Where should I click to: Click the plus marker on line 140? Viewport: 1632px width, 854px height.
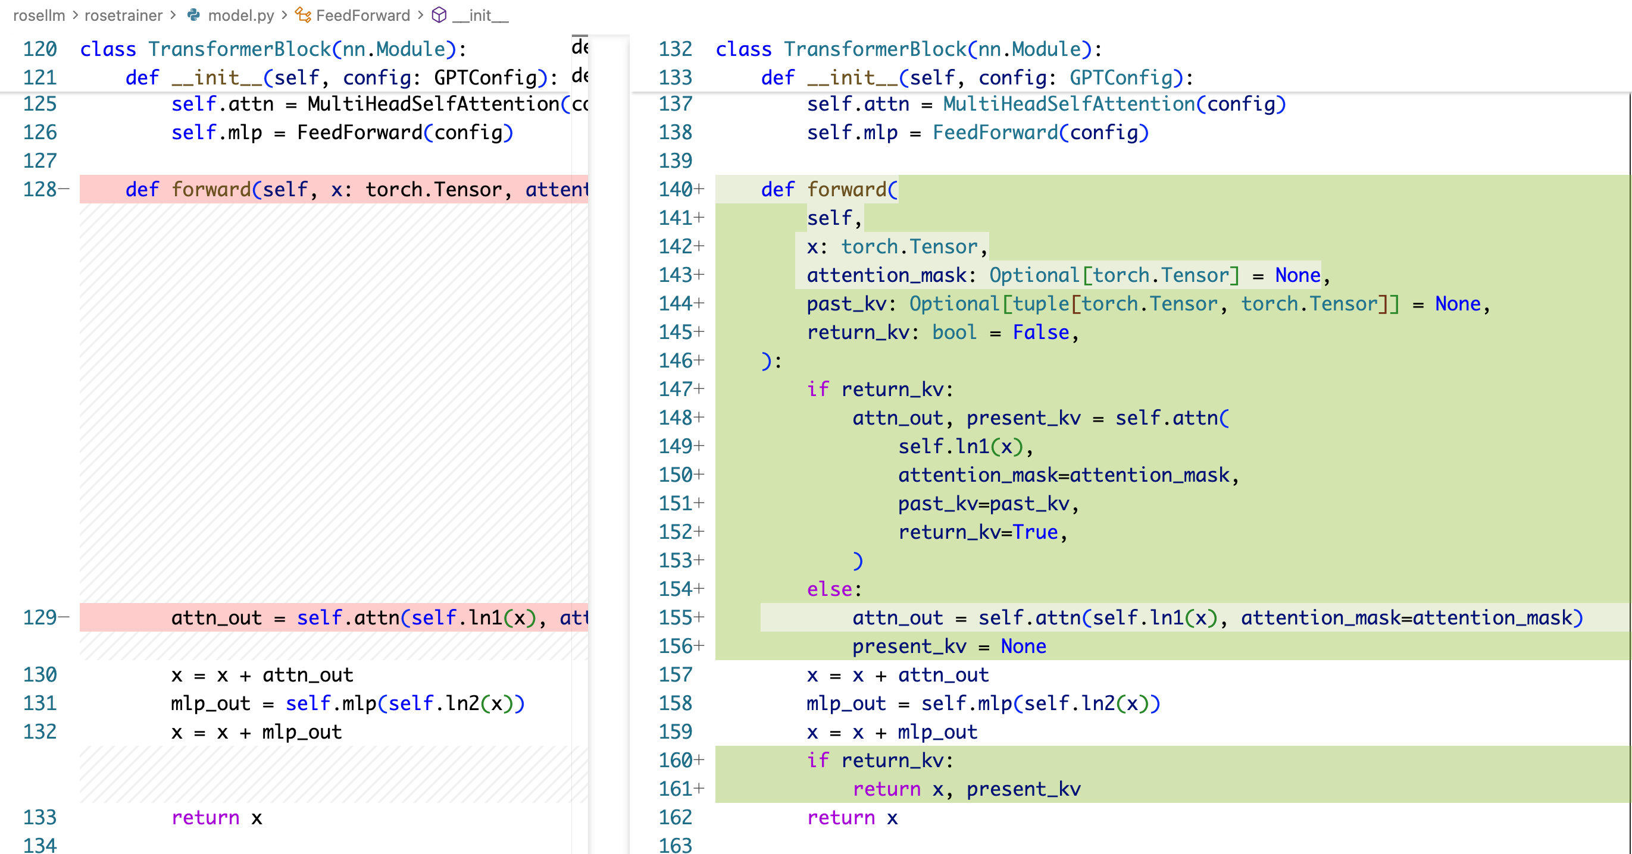click(x=699, y=189)
